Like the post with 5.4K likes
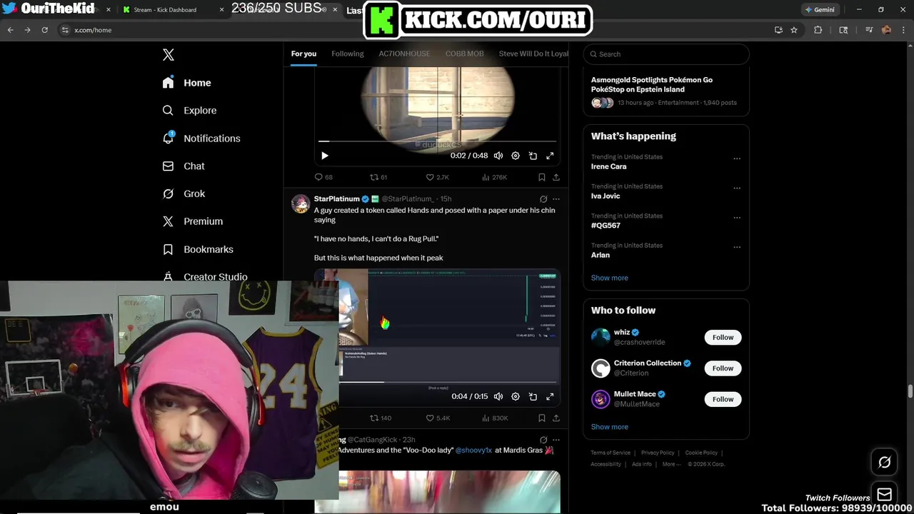 click(438, 418)
